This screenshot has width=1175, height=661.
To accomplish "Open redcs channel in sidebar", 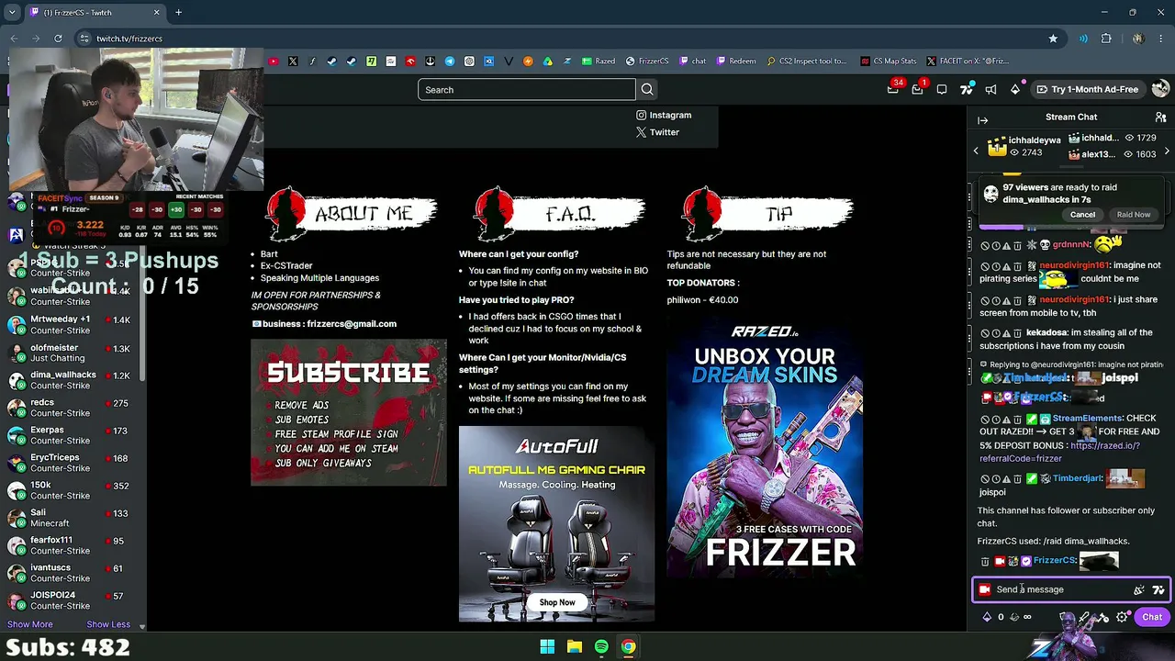I will coord(72,408).
